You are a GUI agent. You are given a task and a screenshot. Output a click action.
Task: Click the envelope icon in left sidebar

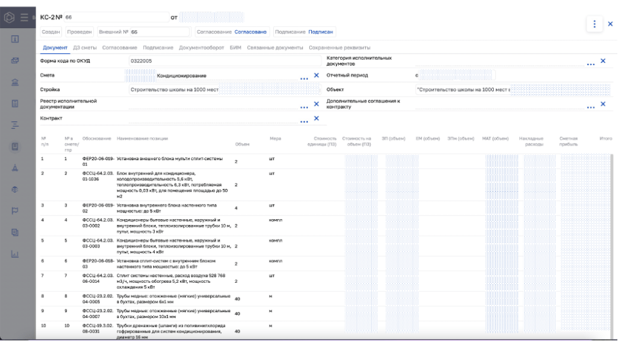tap(15, 60)
